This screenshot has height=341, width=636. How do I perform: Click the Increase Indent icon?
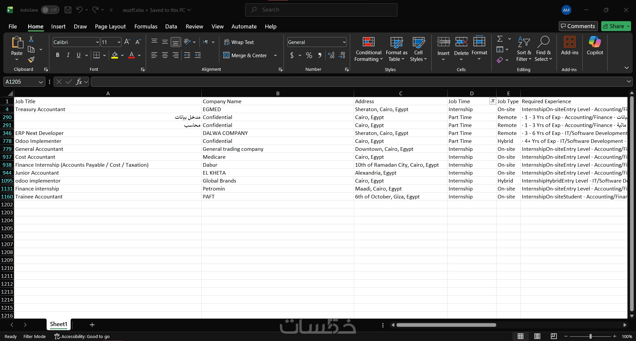(198, 55)
